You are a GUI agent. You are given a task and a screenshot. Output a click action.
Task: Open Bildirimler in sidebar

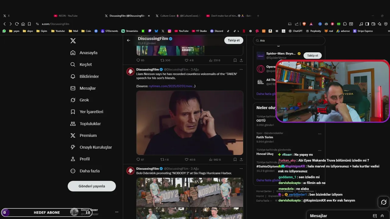pyautogui.click(x=84, y=76)
